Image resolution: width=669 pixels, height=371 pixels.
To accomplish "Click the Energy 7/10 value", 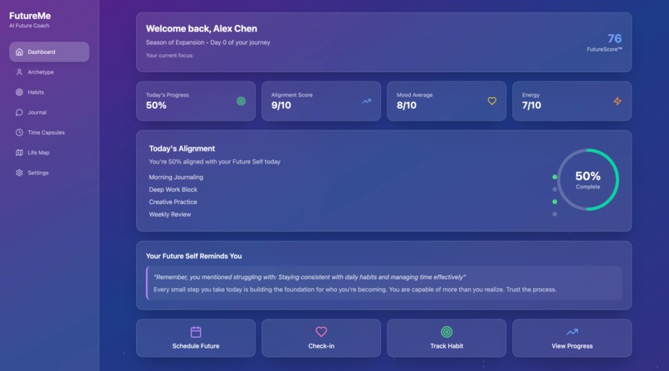I will tap(531, 105).
